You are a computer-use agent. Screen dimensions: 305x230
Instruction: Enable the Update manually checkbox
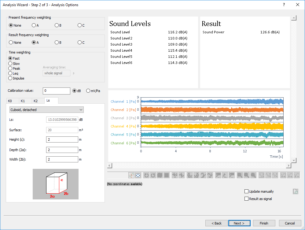pos(259,191)
